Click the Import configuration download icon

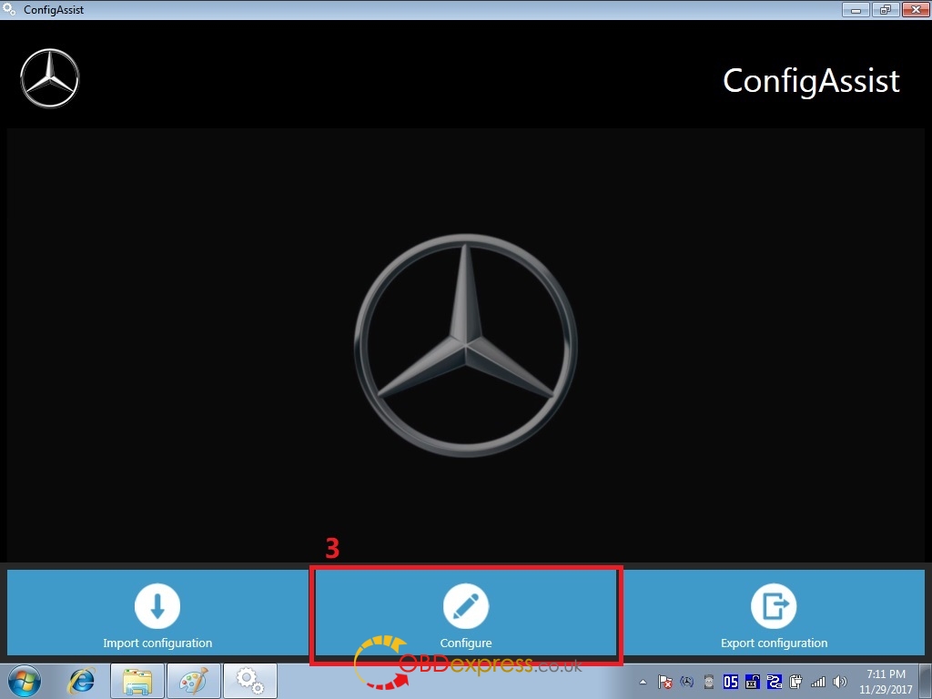(157, 605)
